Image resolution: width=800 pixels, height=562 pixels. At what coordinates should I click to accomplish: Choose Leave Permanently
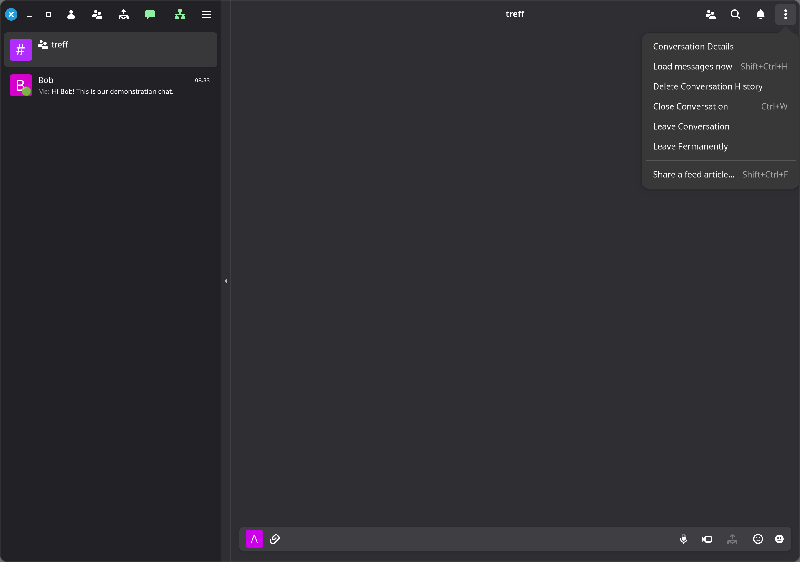(x=720, y=147)
